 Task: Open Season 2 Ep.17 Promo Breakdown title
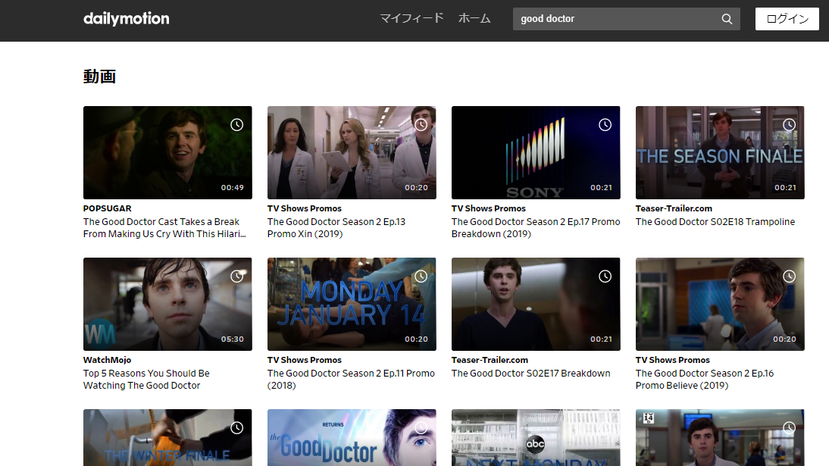[x=536, y=228]
